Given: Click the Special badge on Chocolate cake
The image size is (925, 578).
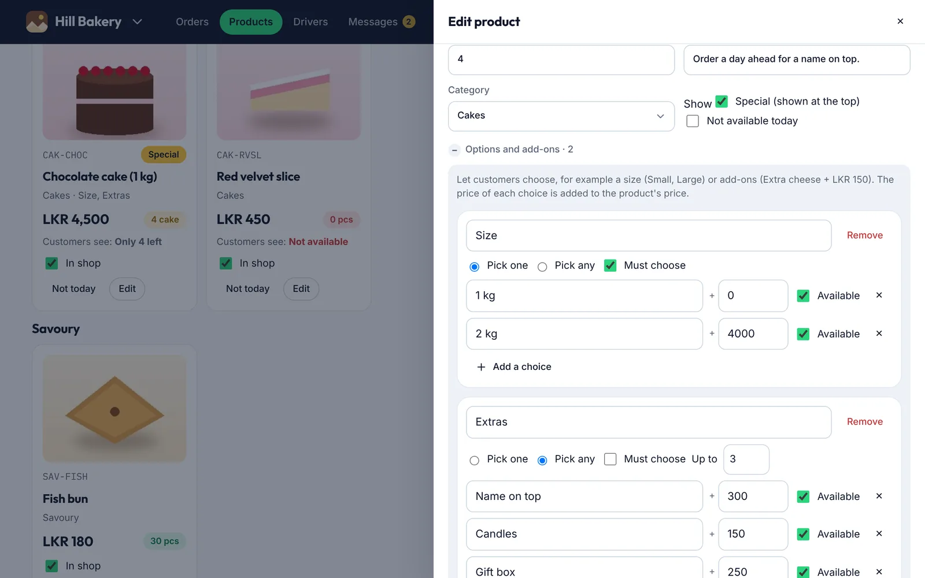Looking at the screenshot, I should pyautogui.click(x=164, y=155).
